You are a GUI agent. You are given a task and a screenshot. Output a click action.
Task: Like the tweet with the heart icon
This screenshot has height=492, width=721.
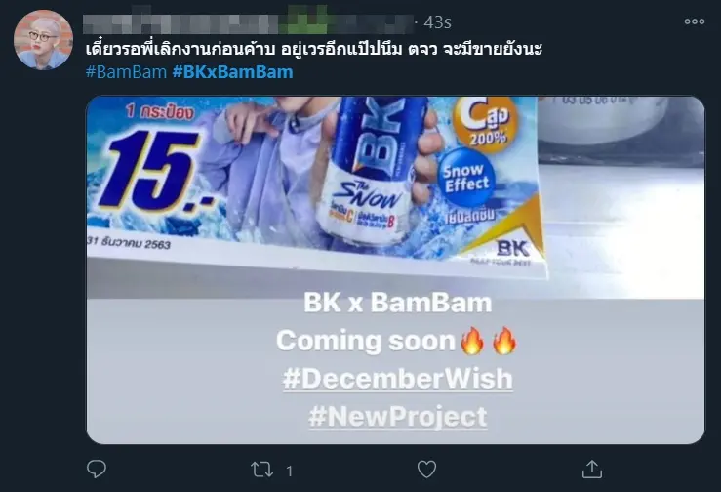tap(426, 470)
